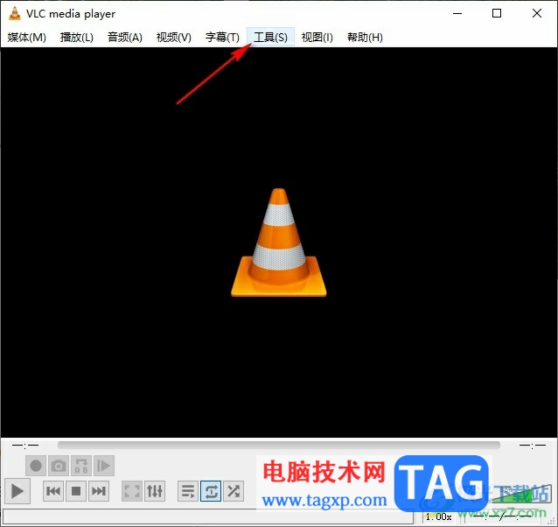
Task: Stop playback with the stop button
Action: pos(76,491)
